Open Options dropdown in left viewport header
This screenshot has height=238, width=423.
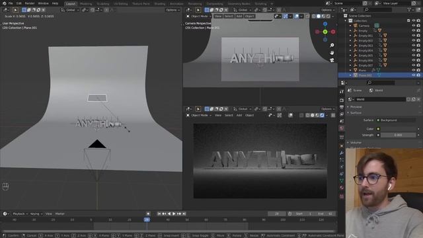[x=173, y=10]
